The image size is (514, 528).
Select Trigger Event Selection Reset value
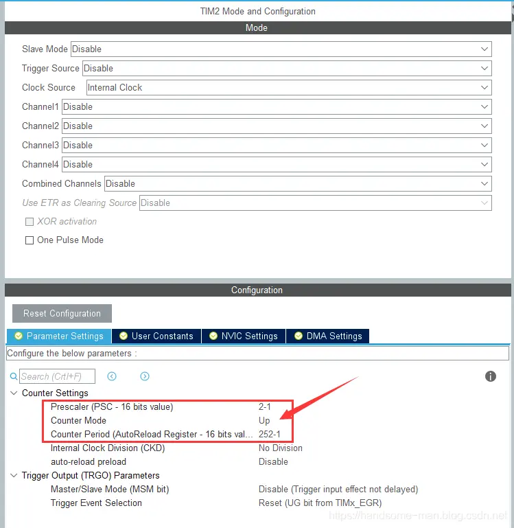pyautogui.click(x=320, y=503)
